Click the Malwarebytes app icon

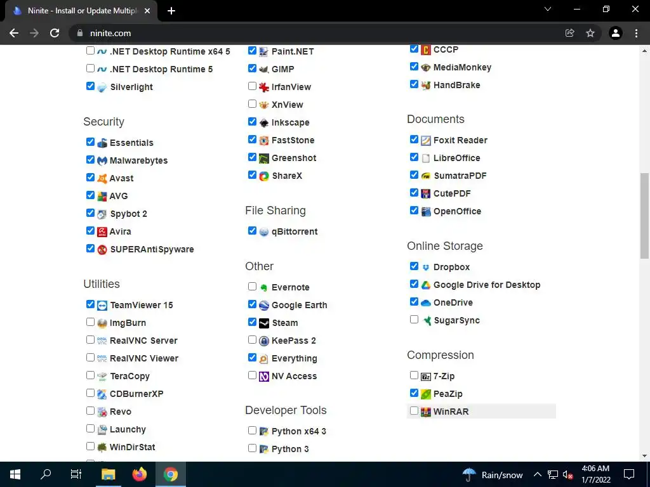tap(102, 160)
